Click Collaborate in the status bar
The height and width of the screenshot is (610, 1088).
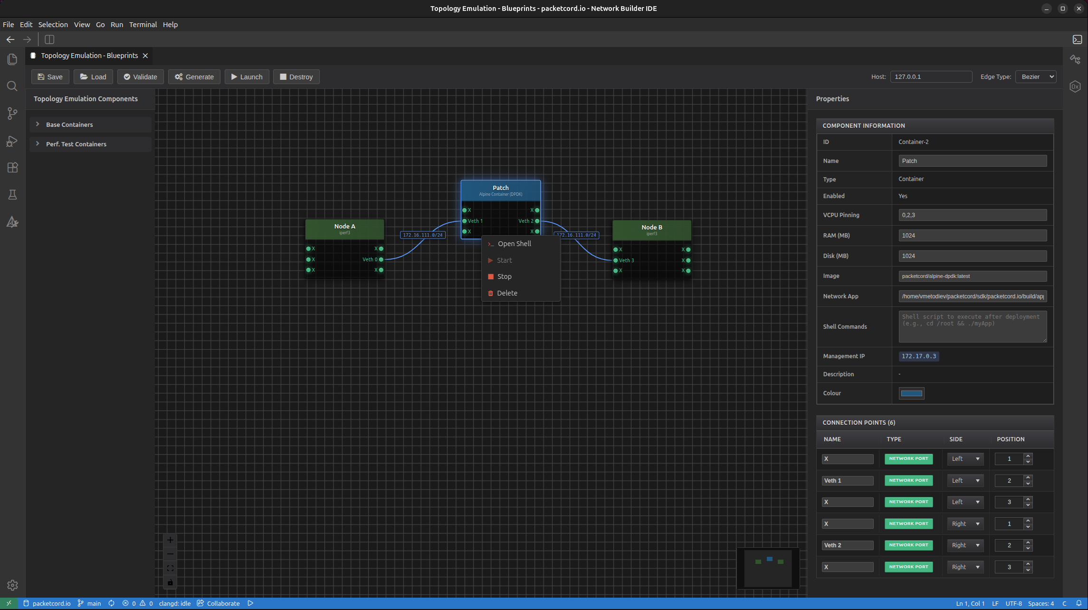[x=218, y=603]
